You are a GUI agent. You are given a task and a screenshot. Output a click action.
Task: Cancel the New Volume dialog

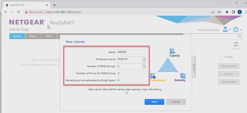(x=176, y=102)
